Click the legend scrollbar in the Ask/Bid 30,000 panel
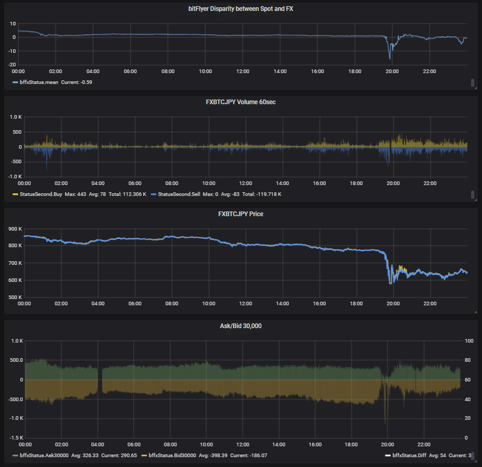This screenshot has height=467, width=482. (x=473, y=456)
